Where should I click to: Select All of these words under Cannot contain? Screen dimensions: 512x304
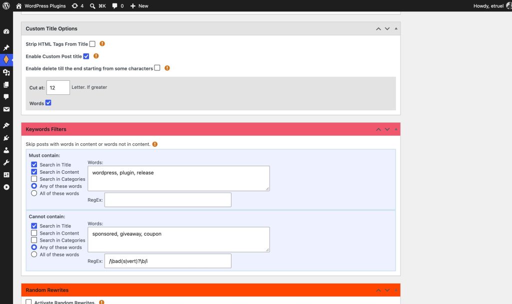click(x=34, y=255)
